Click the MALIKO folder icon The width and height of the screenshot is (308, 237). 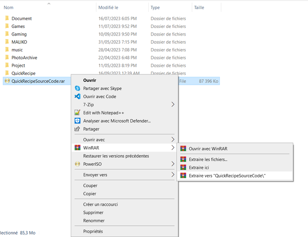7,42
